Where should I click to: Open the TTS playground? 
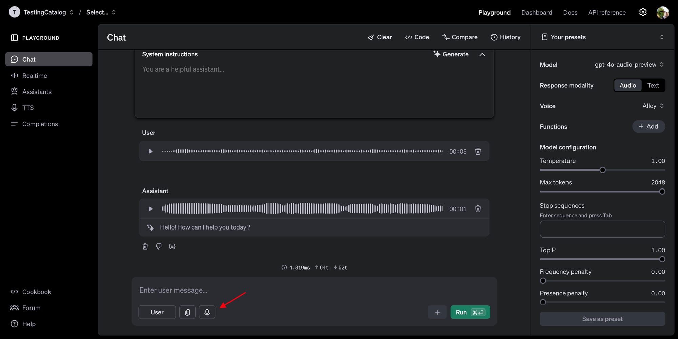tap(28, 107)
